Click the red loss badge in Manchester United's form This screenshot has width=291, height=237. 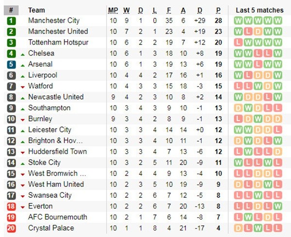[x=247, y=31]
